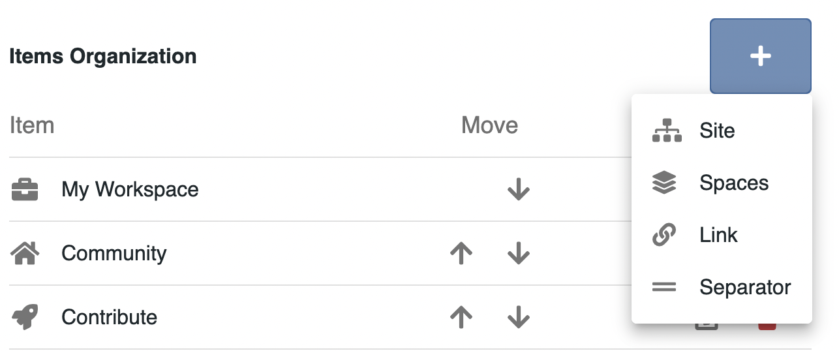Click the Contribute rocket icon
This screenshot has width=839, height=351.
(x=25, y=317)
